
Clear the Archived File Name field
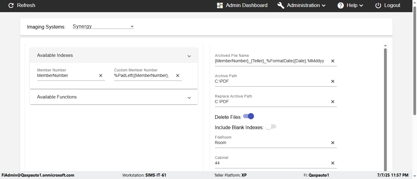click(333, 61)
